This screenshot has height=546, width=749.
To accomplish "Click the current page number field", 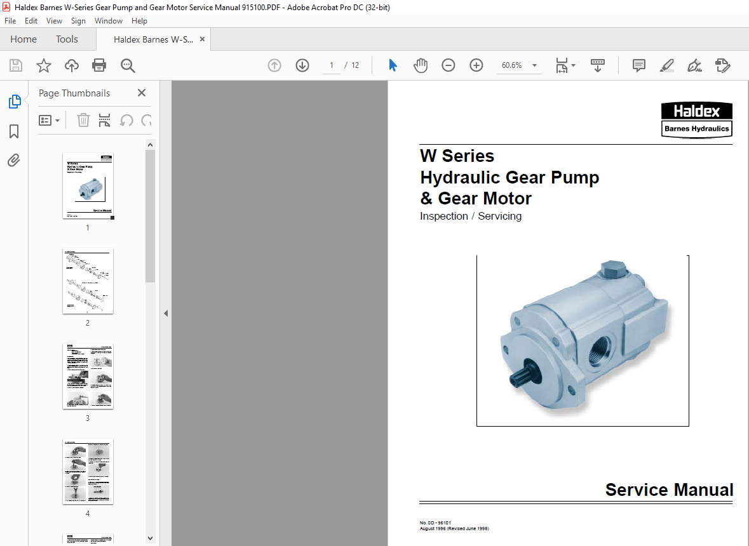I will click(332, 65).
